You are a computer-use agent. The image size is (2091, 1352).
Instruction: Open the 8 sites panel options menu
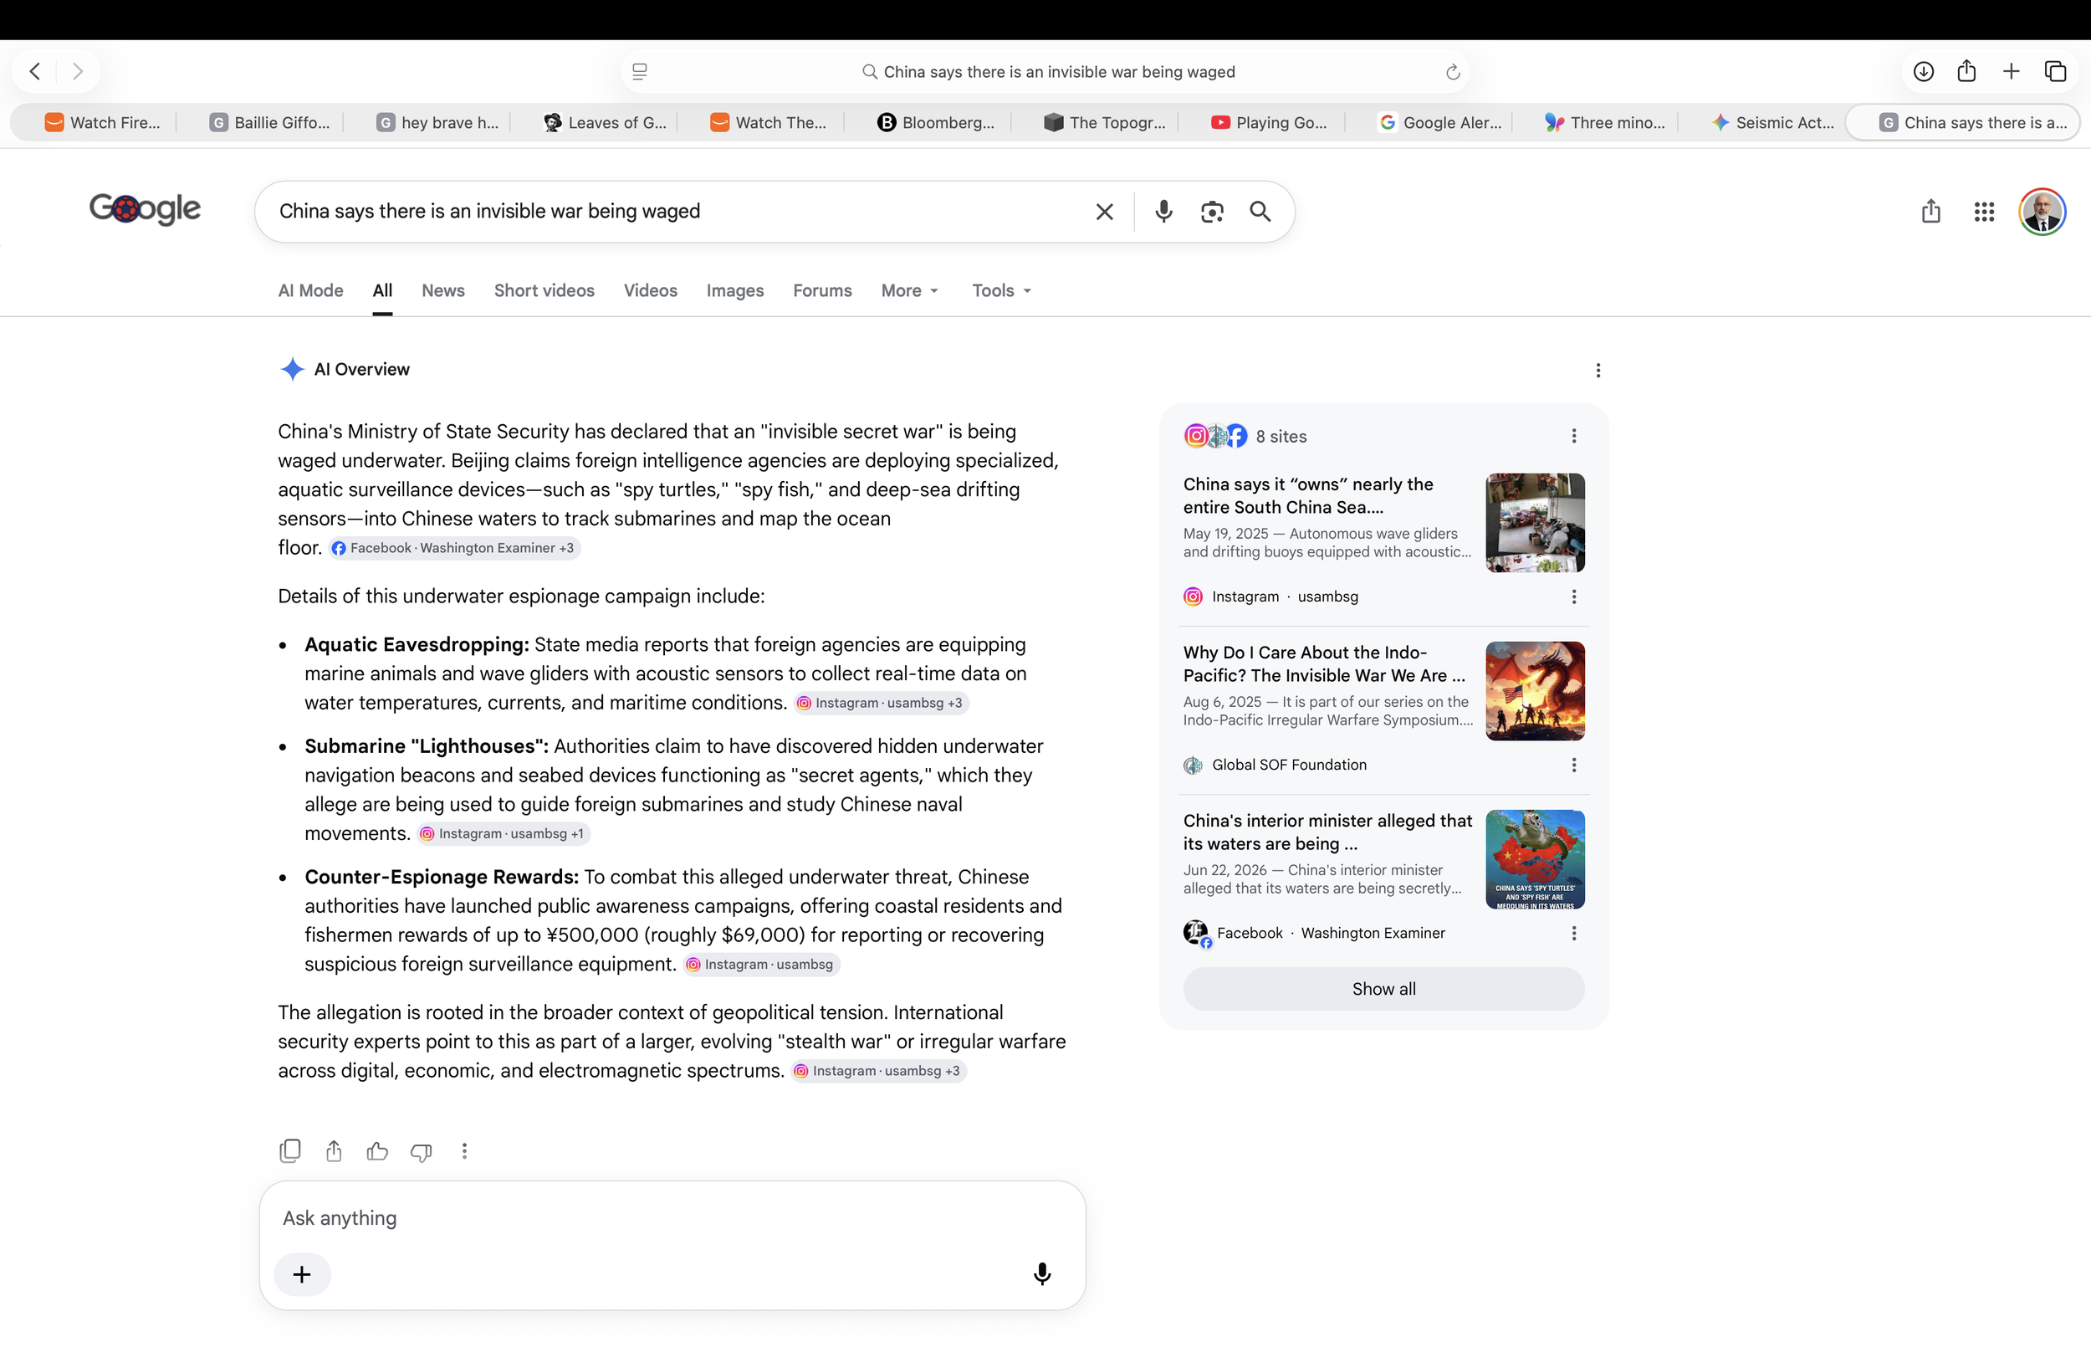pyautogui.click(x=1573, y=437)
